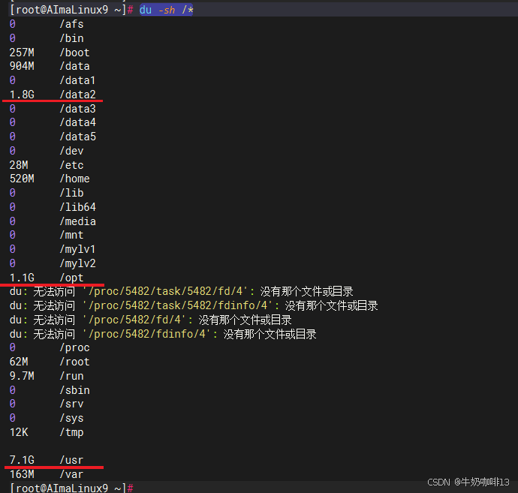Select the '/media' directory entry
The image size is (518, 493).
(x=77, y=221)
